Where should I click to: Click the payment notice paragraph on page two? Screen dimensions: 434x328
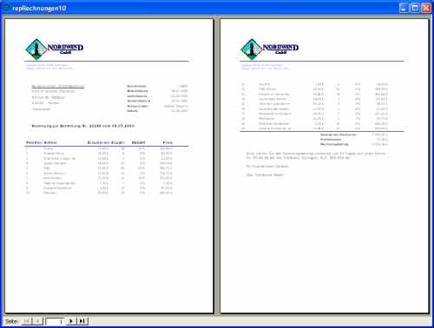(x=316, y=155)
